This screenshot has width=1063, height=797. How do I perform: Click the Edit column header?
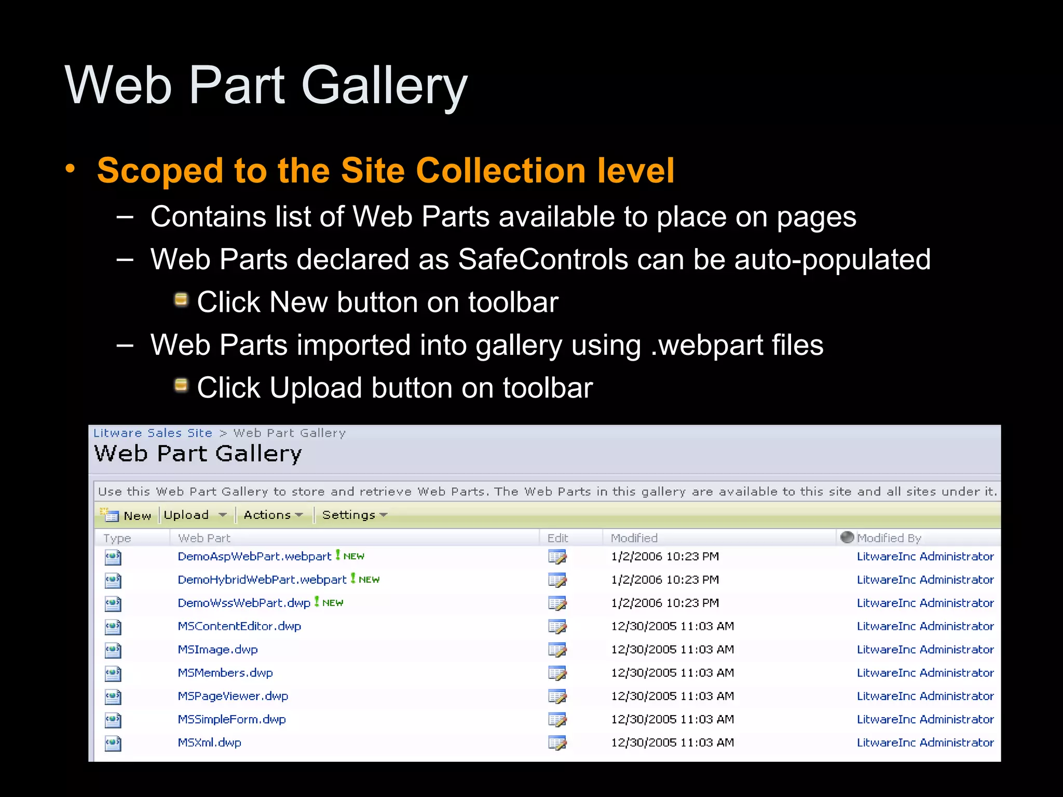[557, 538]
